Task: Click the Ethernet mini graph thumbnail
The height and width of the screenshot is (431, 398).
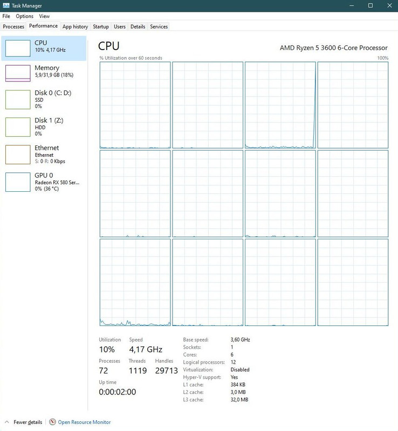Action: point(18,155)
